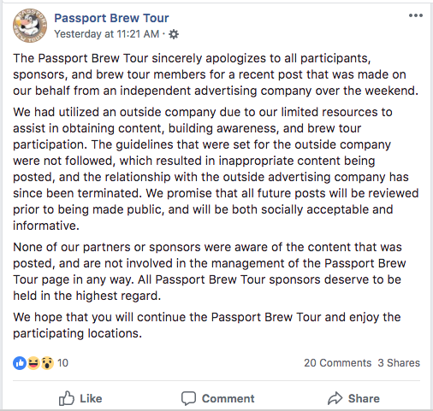Like the post using the Like label
Screen dimensions: 433x411
point(91,398)
